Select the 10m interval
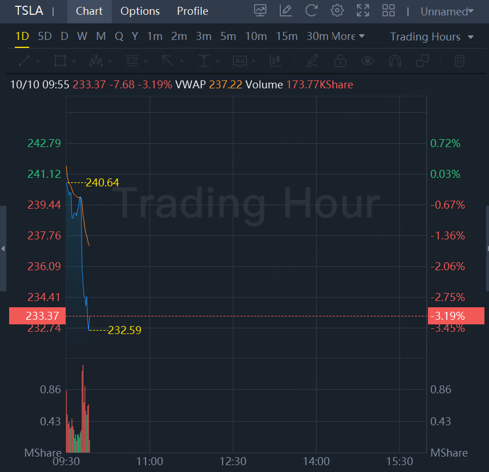 point(256,36)
